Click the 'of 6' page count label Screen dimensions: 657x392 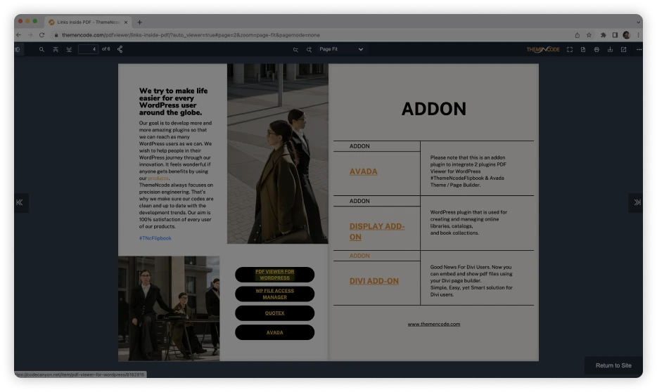106,49
